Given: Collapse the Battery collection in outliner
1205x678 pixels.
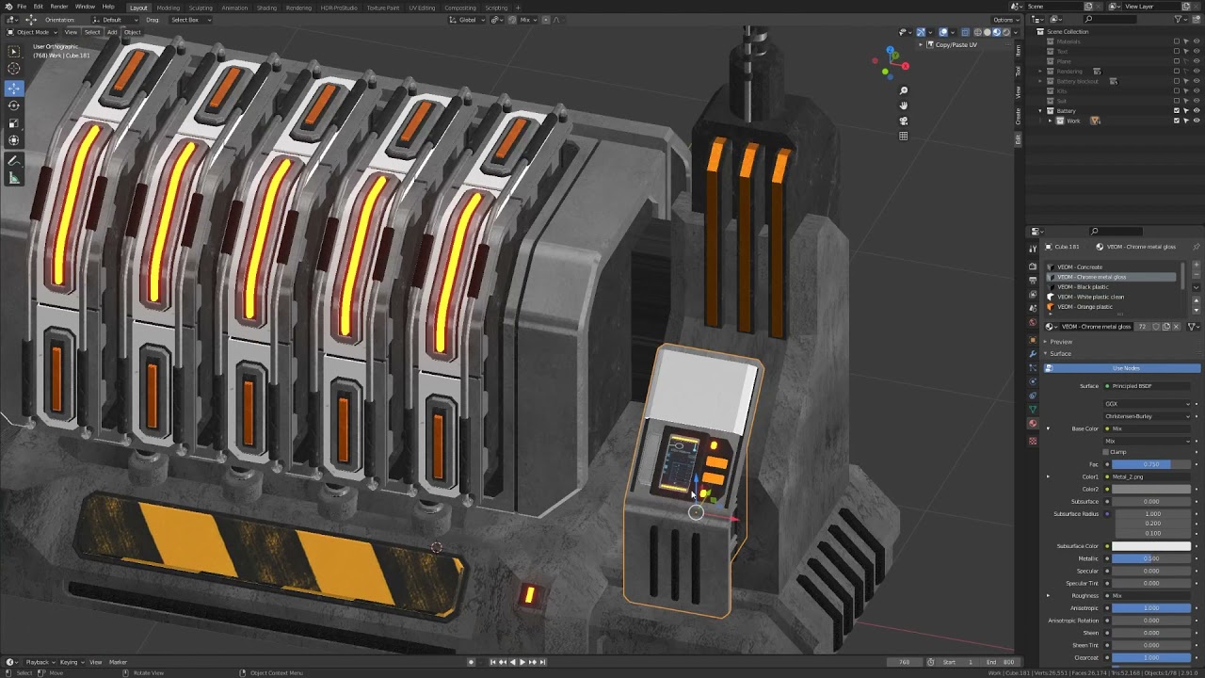Looking at the screenshot, I should coord(1040,111).
